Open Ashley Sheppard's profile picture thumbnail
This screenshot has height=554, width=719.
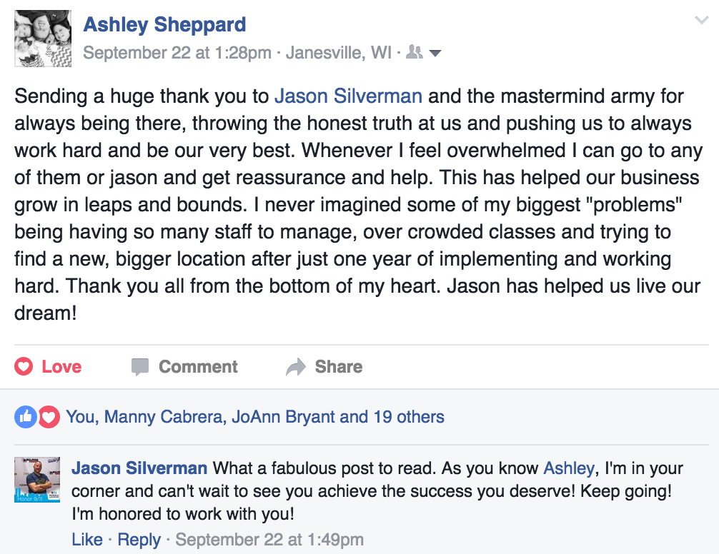pos(43,39)
